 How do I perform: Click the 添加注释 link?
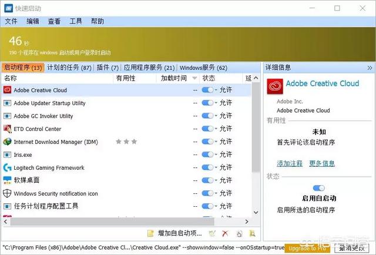290,163
